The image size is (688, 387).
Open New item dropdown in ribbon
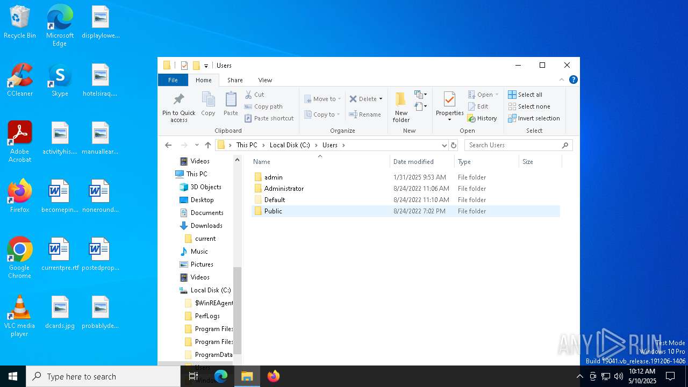pos(421,95)
